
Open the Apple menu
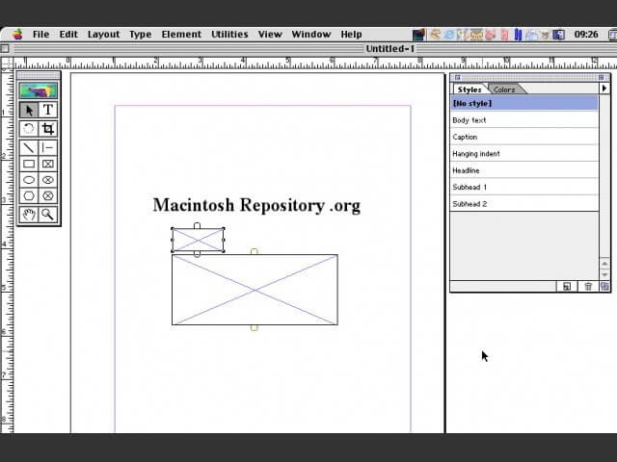click(17, 35)
